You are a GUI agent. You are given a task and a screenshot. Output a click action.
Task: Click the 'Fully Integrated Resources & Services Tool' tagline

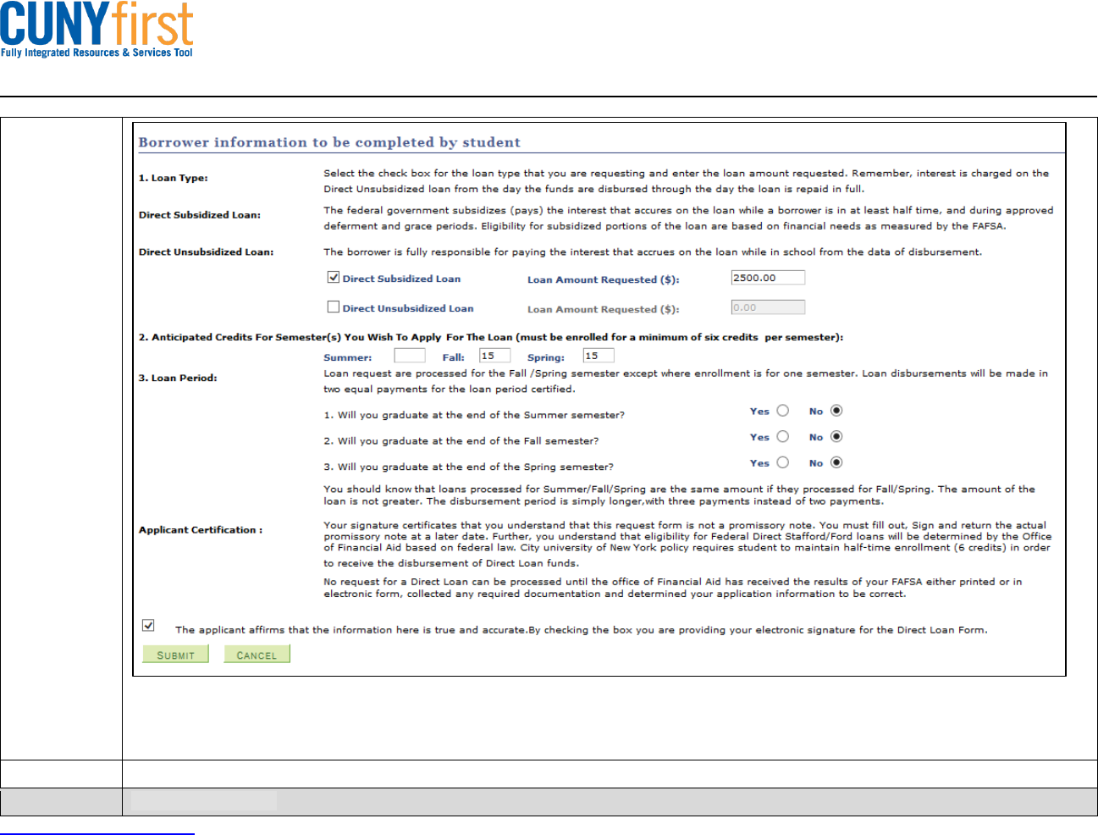coord(97,53)
